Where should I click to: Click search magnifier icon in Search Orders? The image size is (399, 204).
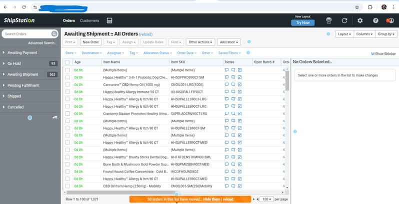[54, 34]
